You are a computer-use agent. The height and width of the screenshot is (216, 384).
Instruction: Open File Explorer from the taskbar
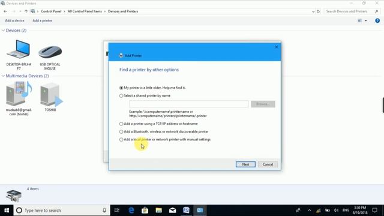tap(158, 211)
